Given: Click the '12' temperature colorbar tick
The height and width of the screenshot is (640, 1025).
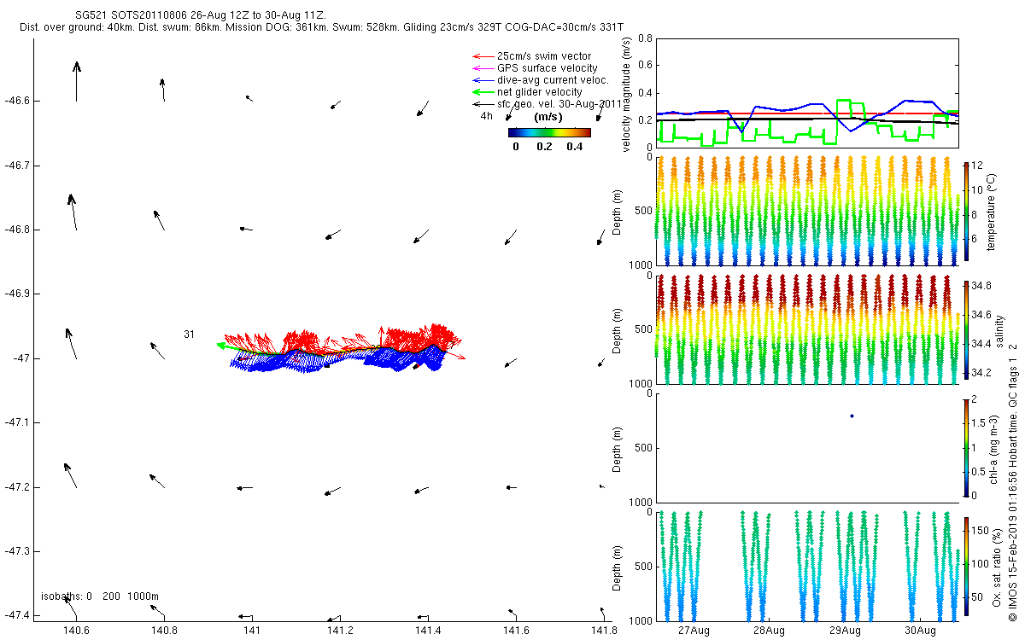Looking at the screenshot, I should [x=977, y=166].
